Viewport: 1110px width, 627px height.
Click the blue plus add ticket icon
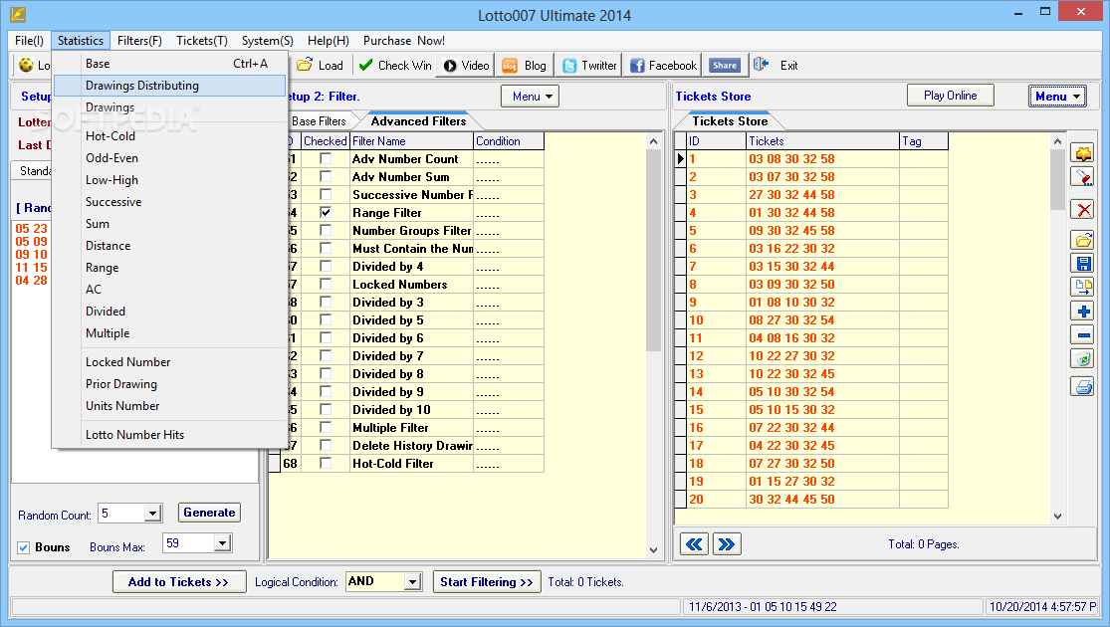coord(1083,311)
